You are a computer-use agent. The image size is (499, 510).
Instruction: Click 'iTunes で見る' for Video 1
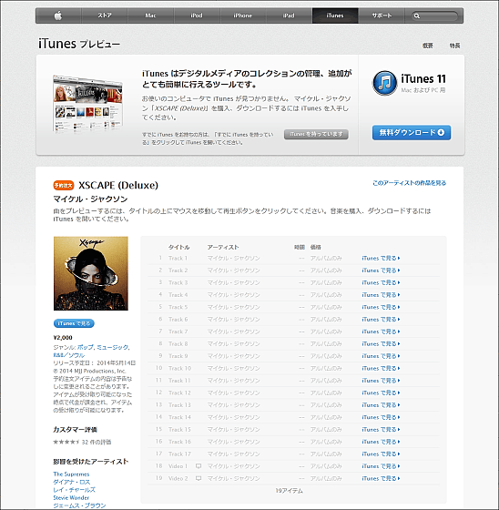[381, 466]
